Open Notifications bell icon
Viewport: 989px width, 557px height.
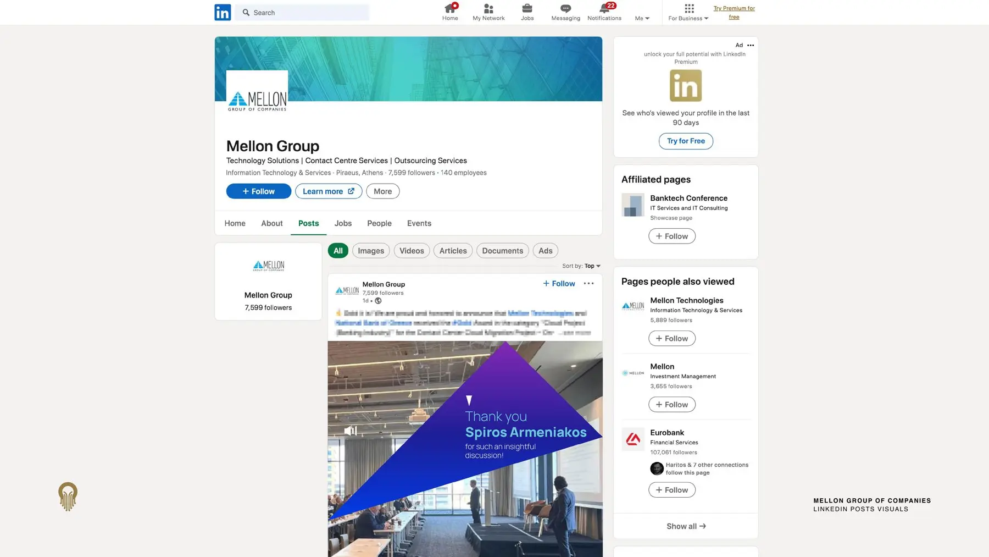604,8
